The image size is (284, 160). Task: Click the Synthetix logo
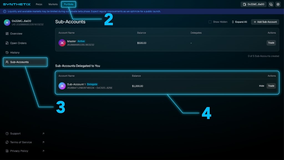pyautogui.click(x=17, y=4)
